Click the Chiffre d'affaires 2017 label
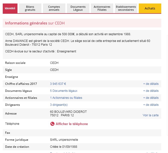The height and width of the screenshot is (153, 168). pos(21,84)
